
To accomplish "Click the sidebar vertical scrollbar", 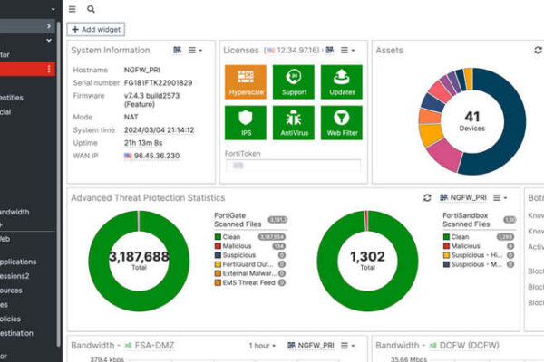I will point(58,184).
